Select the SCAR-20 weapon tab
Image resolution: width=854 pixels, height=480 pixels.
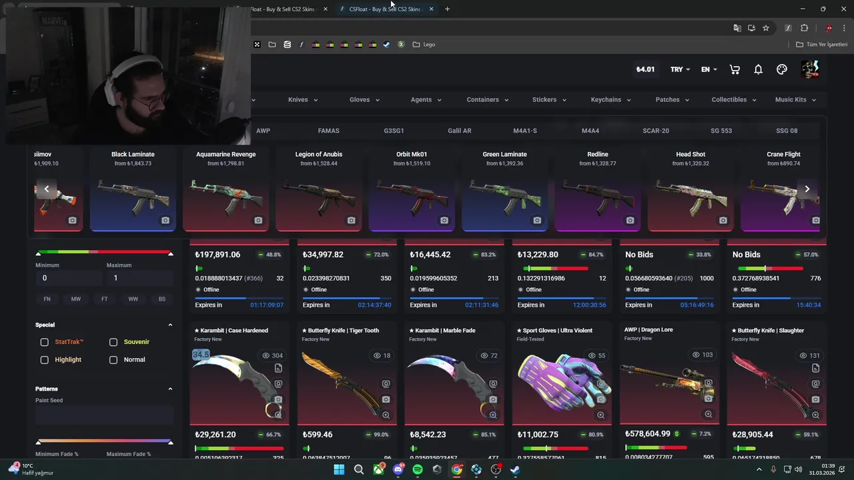pyautogui.click(x=656, y=131)
